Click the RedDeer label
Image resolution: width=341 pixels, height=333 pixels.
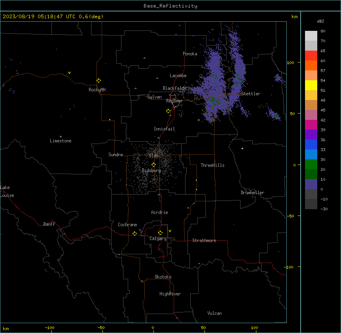click(174, 101)
